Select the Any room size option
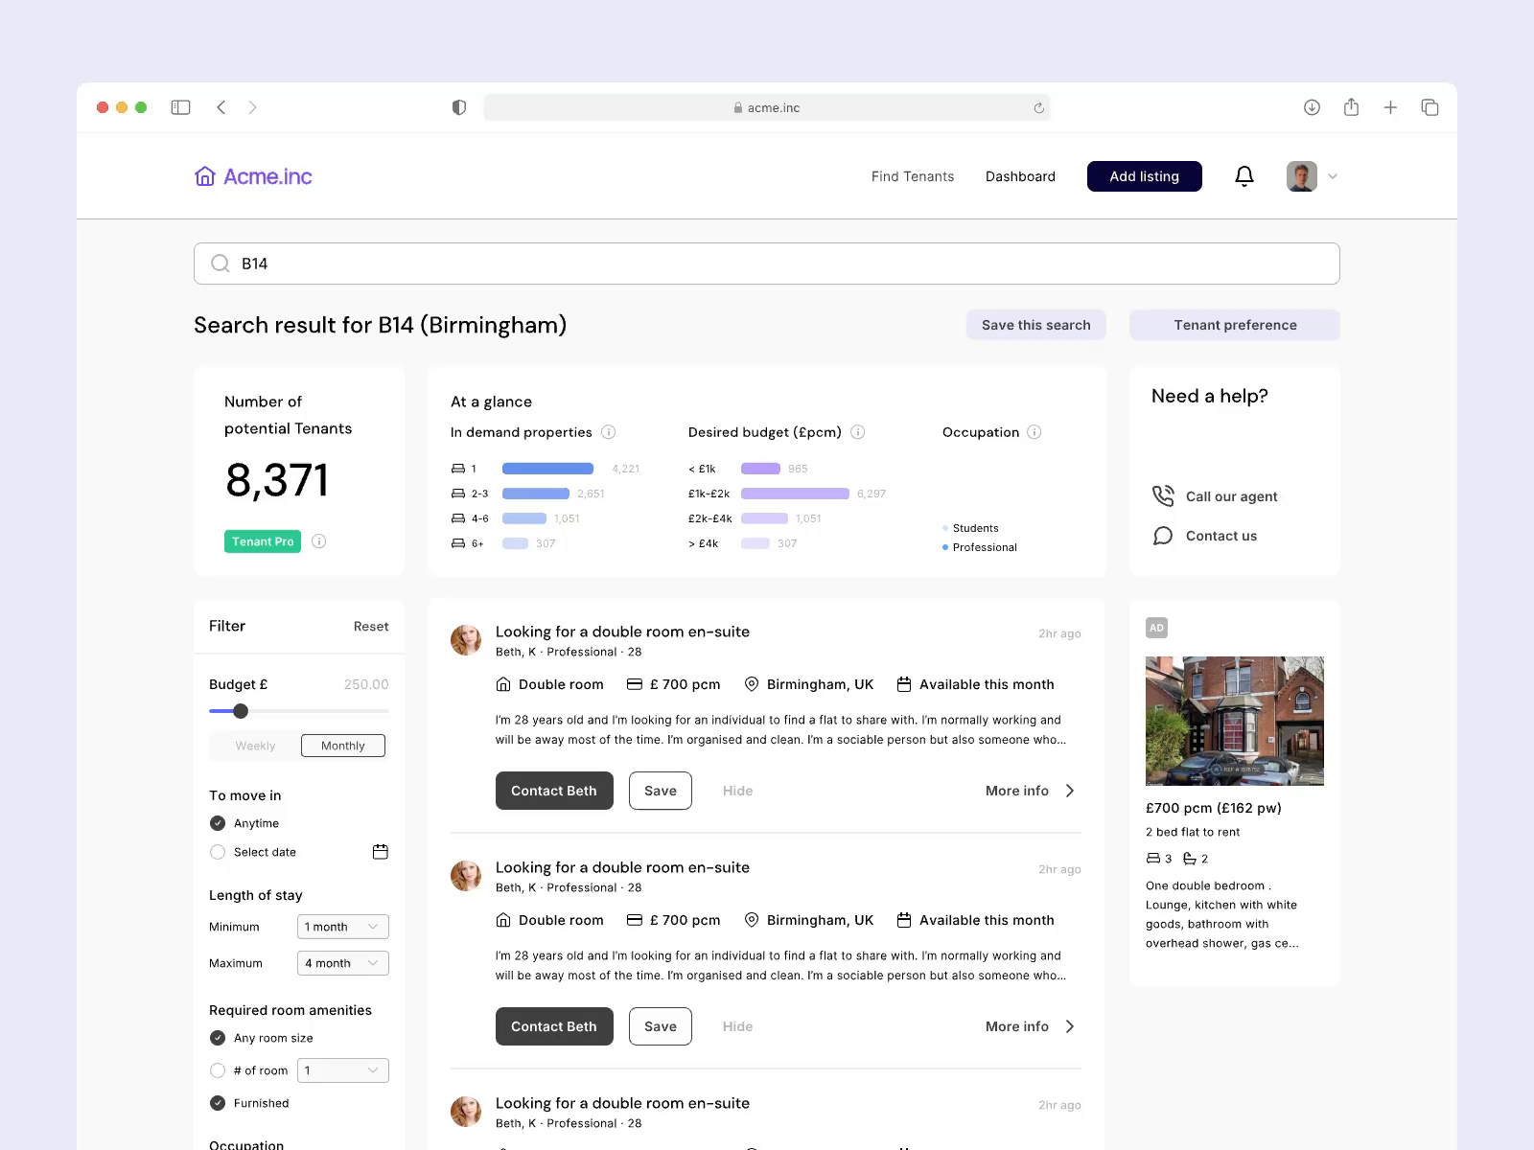Image resolution: width=1534 pixels, height=1150 pixels. (216, 1037)
